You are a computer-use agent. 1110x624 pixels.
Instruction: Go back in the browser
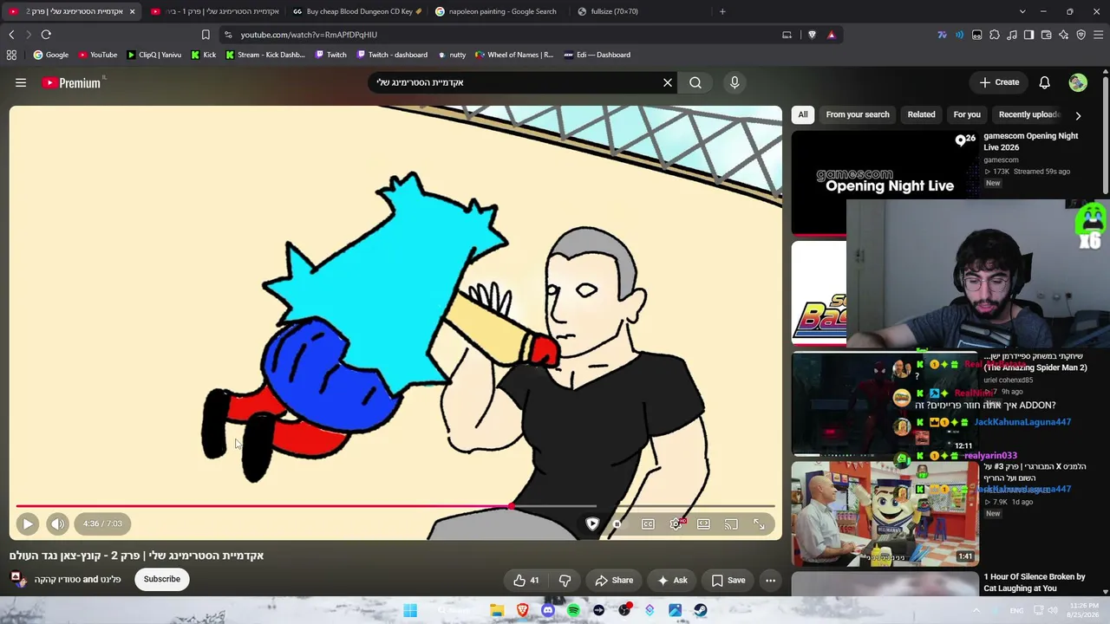11,35
